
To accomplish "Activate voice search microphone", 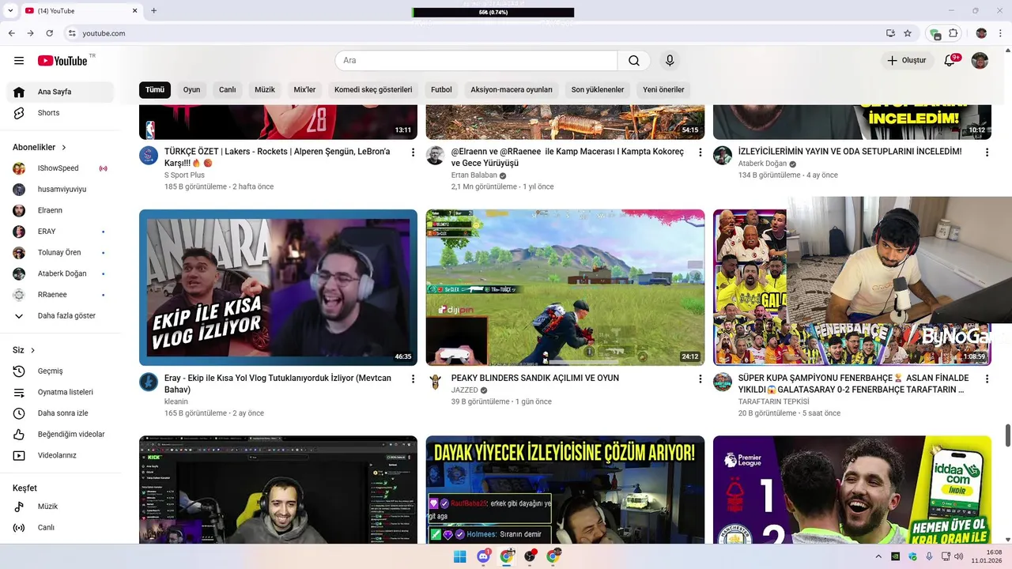I will pyautogui.click(x=670, y=61).
